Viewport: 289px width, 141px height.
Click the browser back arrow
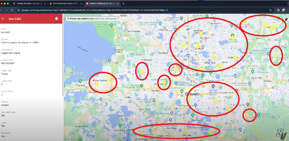(1, 10)
